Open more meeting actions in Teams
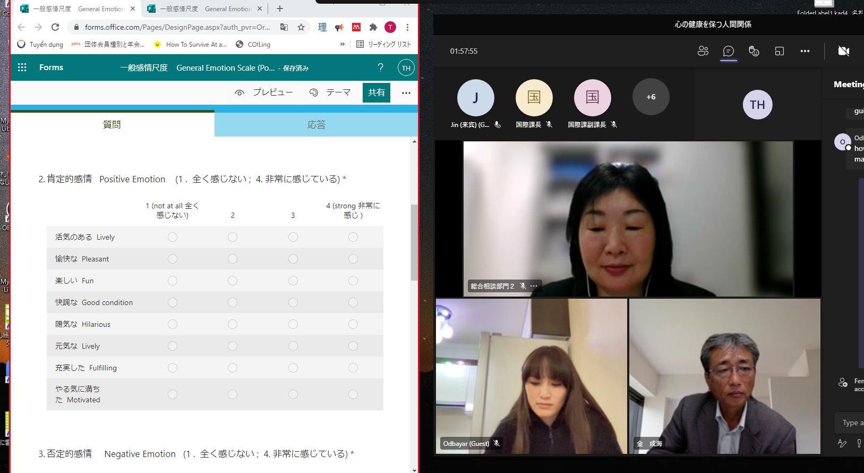The width and height of the screenshot is (864, 473). point(805,51)
